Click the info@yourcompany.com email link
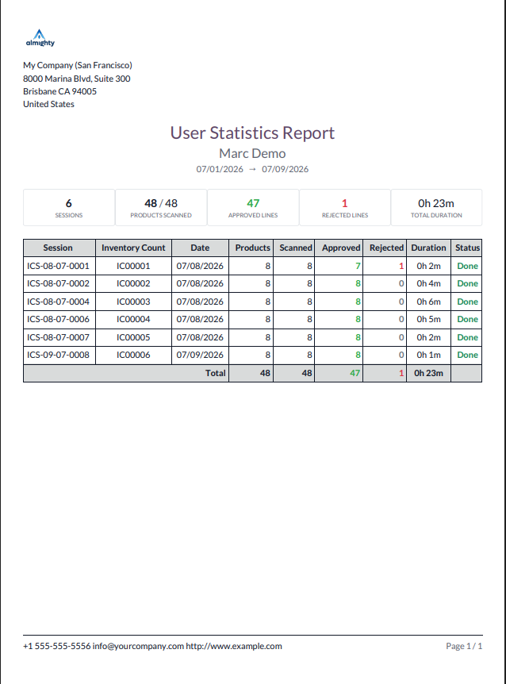Image resolution: width=506 pixels, height=684 pixels. pyautogui.click(x=138, y=646)
